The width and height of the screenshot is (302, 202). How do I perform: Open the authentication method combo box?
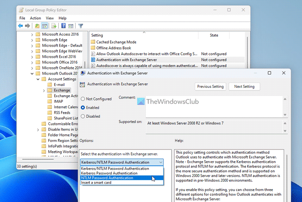point(122,162)
